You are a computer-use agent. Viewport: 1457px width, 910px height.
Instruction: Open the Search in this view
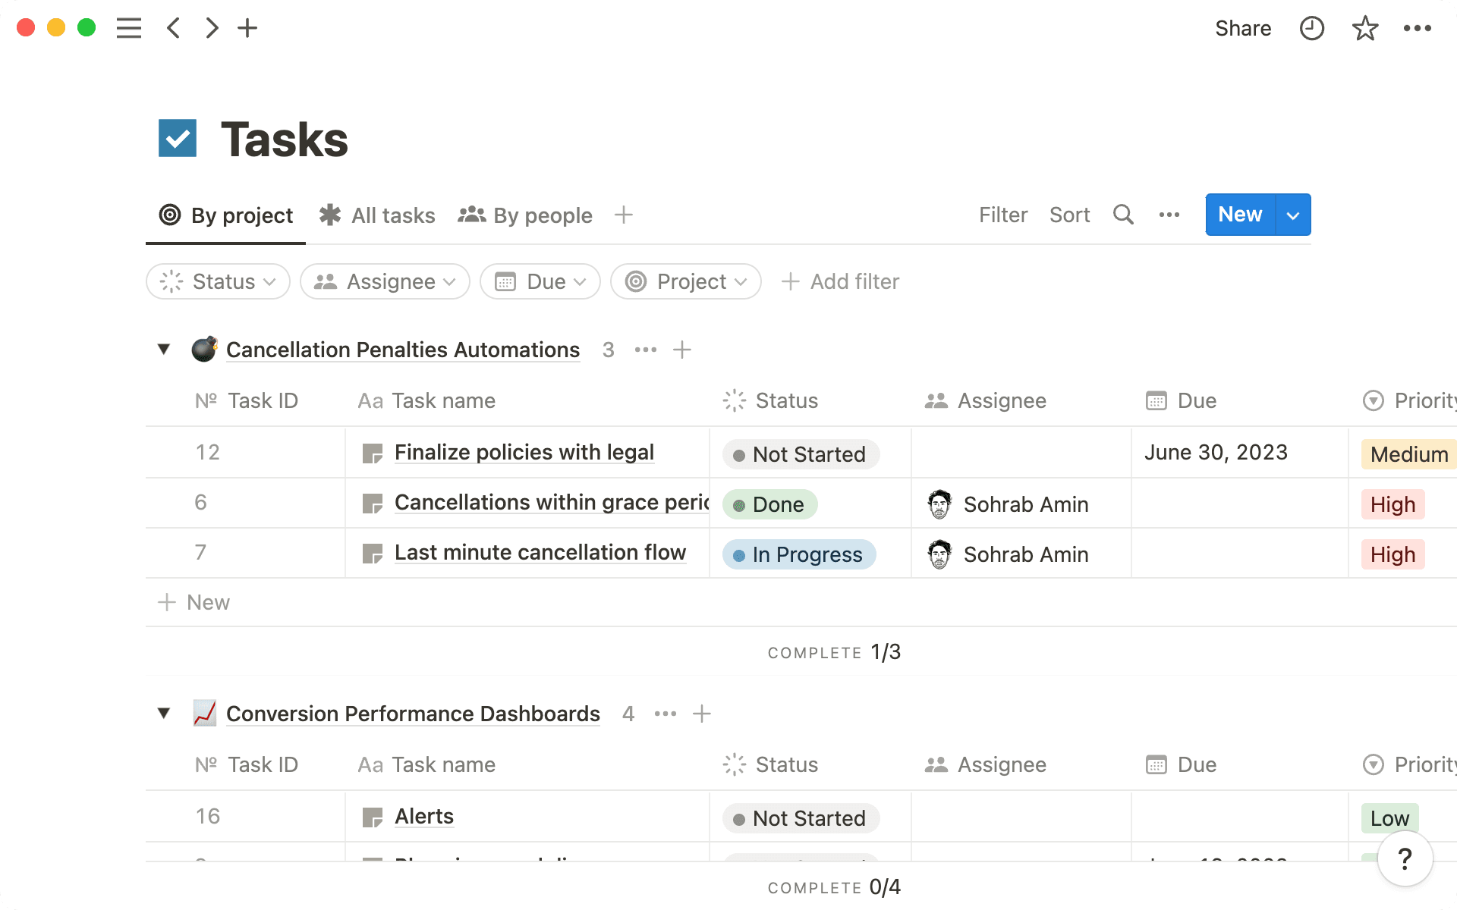tap(1123, 215)
